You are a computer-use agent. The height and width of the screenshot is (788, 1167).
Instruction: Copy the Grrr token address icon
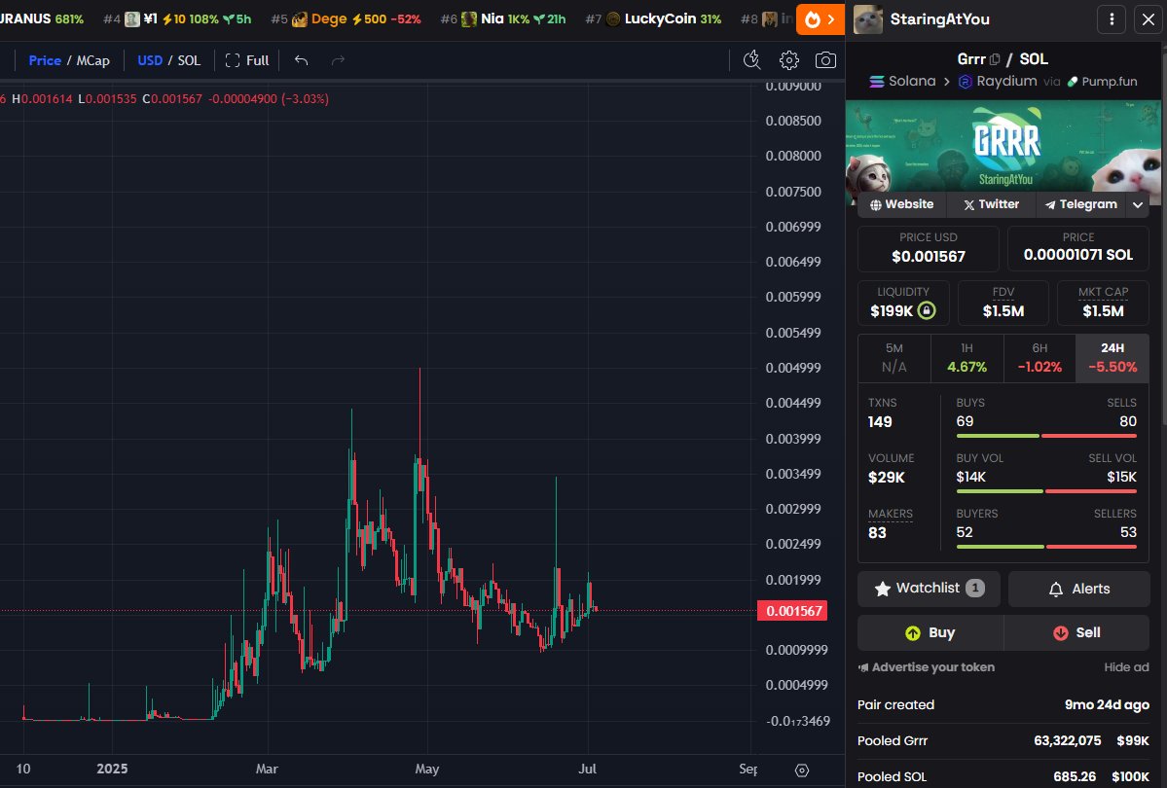[995, 59]
